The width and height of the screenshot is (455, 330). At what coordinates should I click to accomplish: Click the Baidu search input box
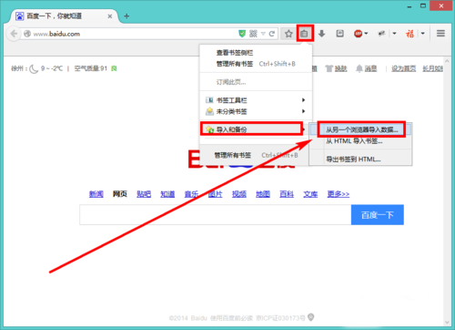point(216,215)
